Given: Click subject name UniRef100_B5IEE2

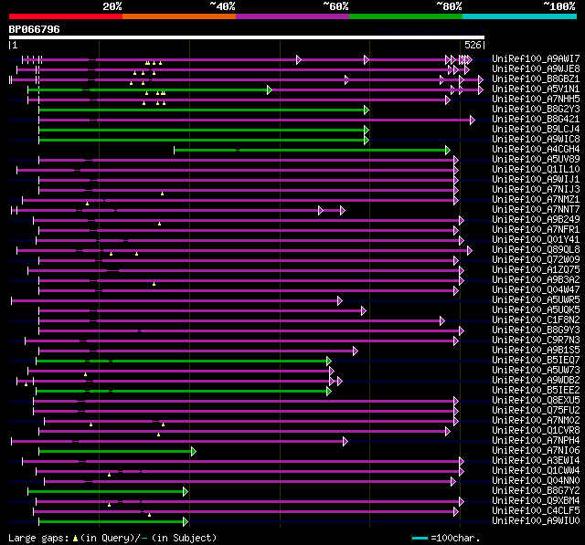Looking at the screenshot, I should click(x=536, y=391).
